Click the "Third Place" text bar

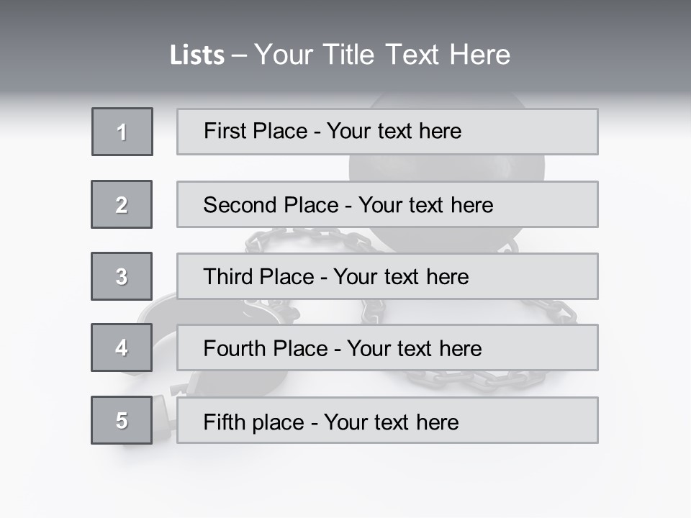[387, 276]
